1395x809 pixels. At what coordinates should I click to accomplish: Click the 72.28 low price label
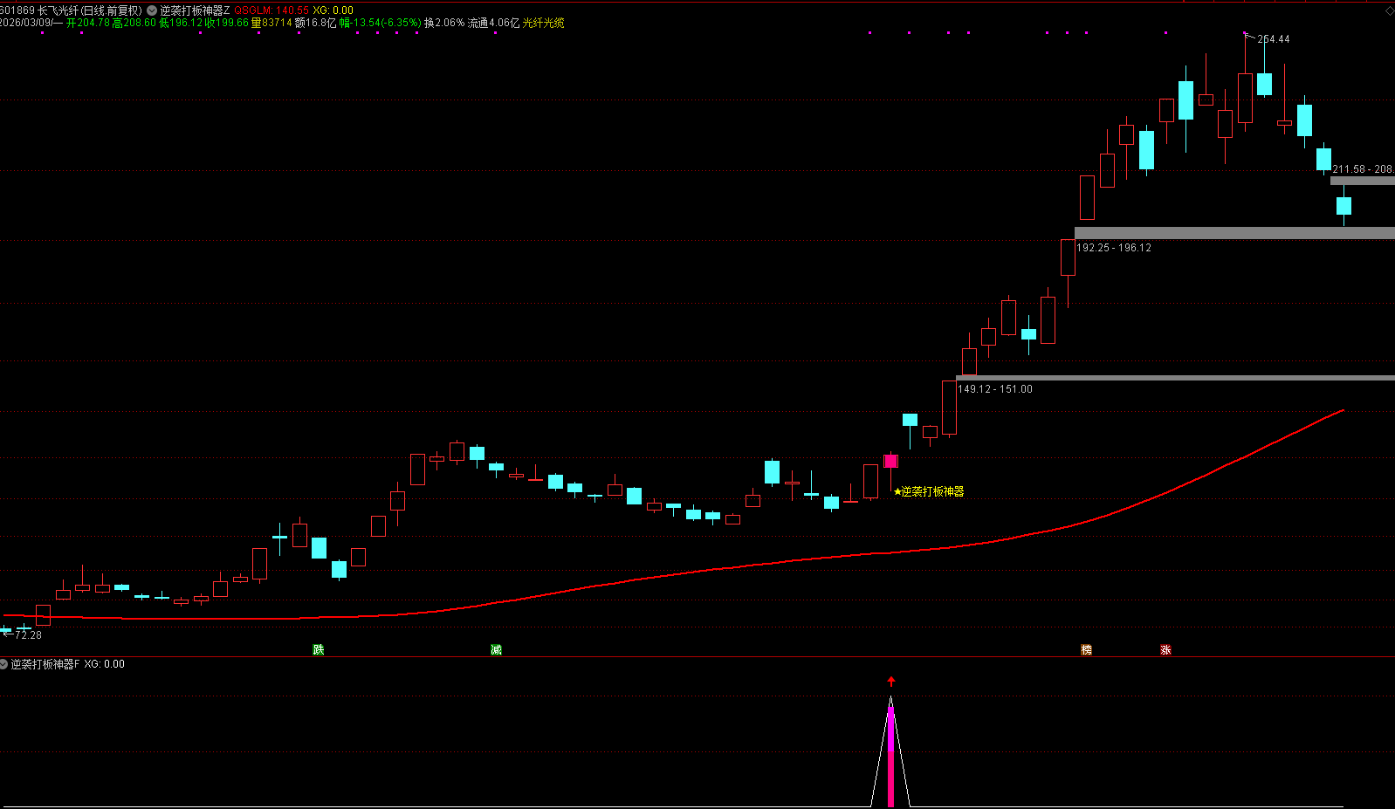[x=28, y=634]
